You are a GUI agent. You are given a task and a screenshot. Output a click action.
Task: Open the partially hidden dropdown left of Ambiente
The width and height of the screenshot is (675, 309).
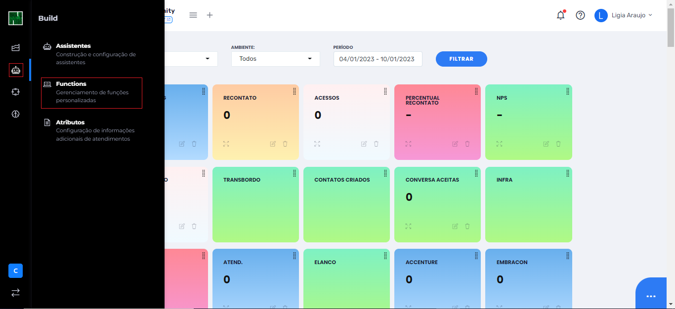pyautogui.click(x=191, y=59)
